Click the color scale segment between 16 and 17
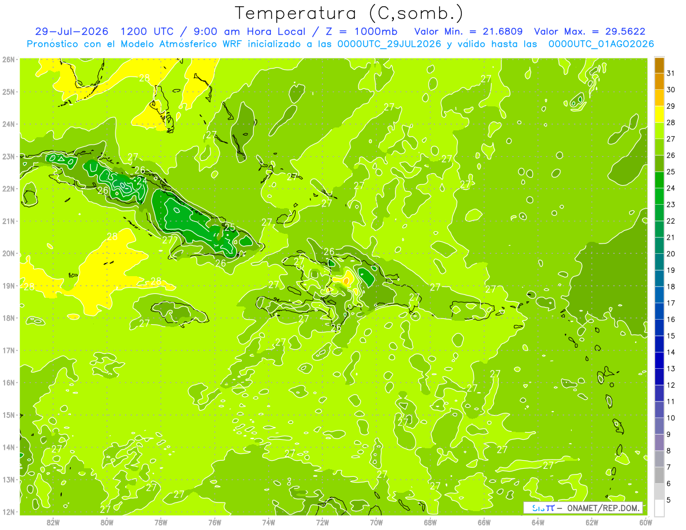Viewport: 686px width, 530px height. (x=659, y=311)
